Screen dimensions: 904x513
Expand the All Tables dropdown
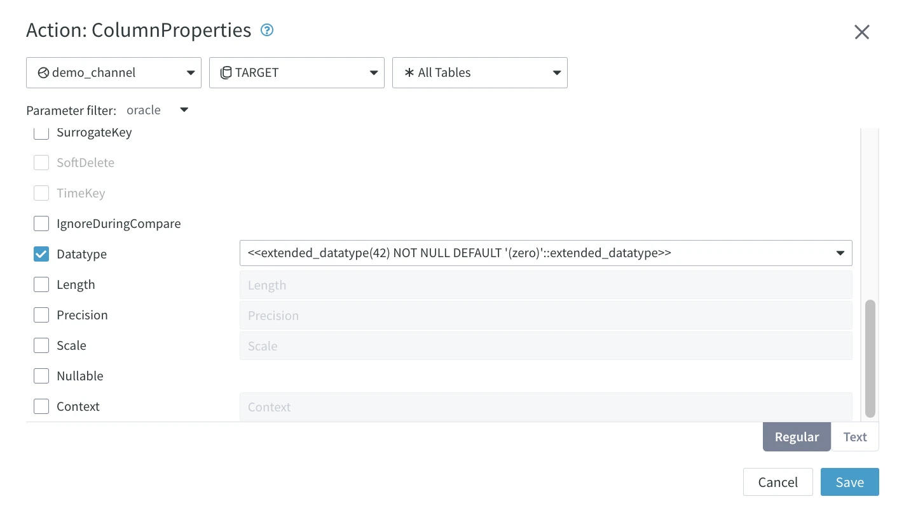[x=556, y=72]
